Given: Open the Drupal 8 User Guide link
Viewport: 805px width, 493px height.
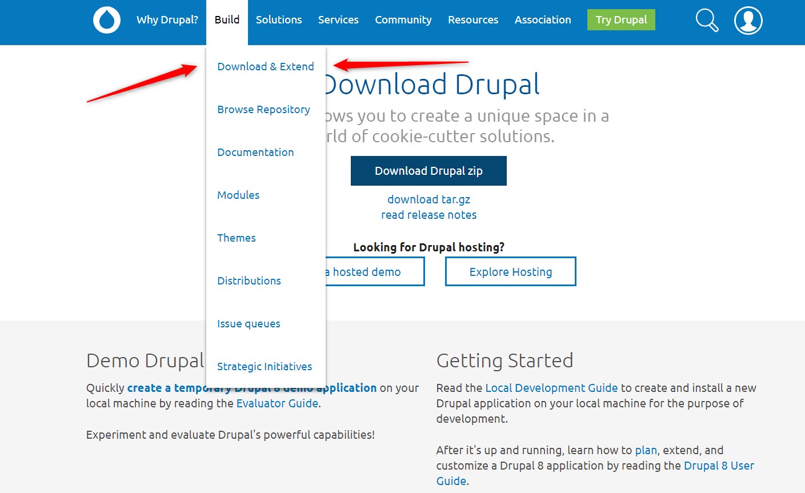Looking at the screenshot, I should point(595,473).
